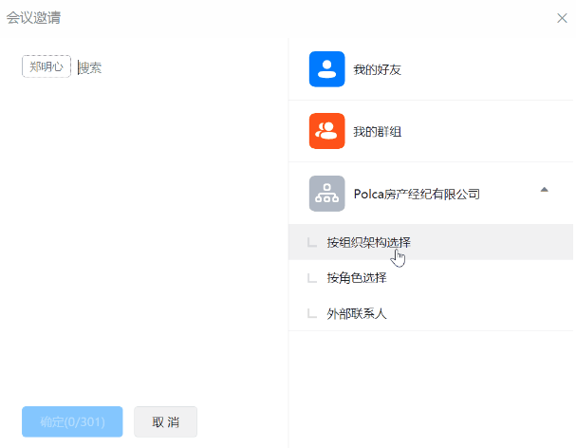Open the 我的群组 orange group icon
This screenshot has height=448, width=576.
pyautogui.click(x=326, y=131)
